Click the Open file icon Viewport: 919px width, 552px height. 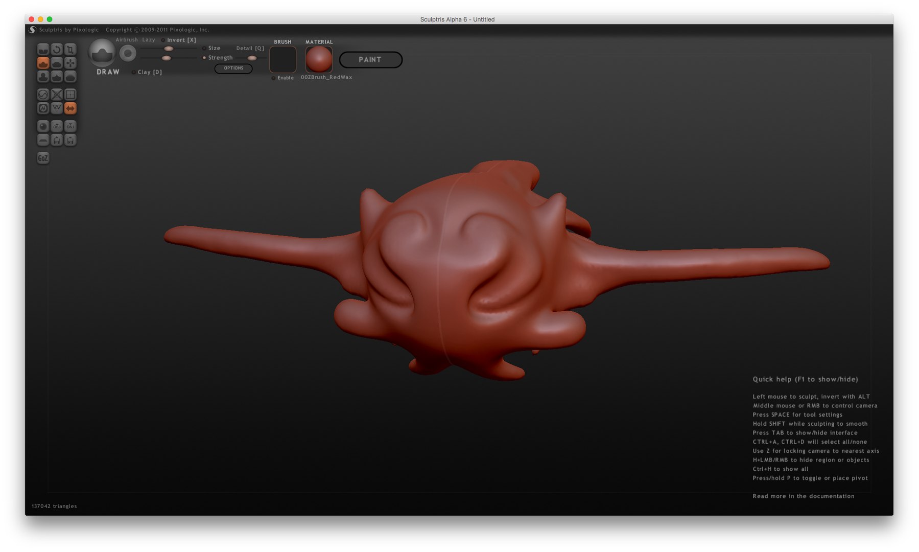pyautogui.click(x=57, y=140)
